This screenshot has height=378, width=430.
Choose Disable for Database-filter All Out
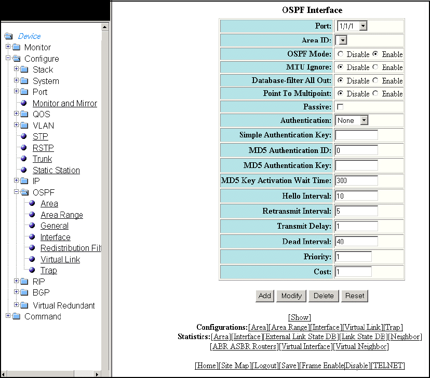(340, 80)
